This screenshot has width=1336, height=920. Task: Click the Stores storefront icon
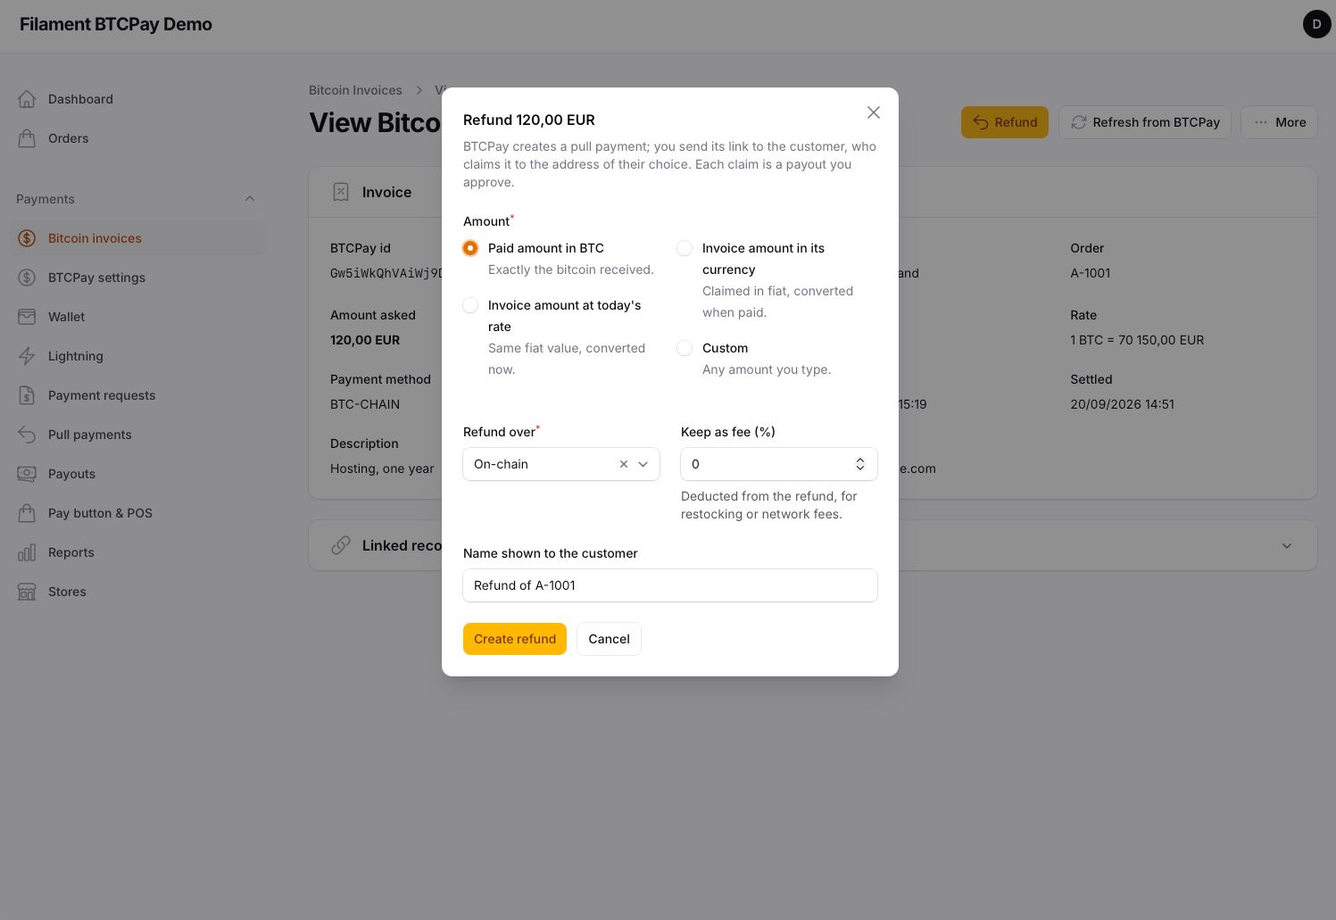click(x=27, y=592)
